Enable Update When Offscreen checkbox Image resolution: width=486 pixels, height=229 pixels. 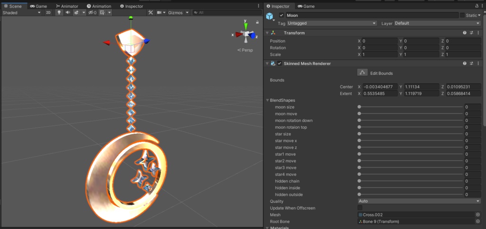click(360, 208)
